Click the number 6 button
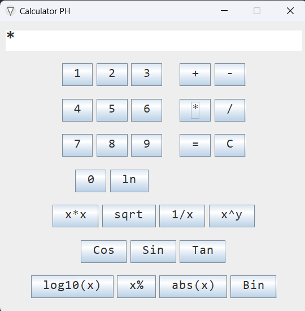This screenshot has height=311, width=305. tap(146, 110)
